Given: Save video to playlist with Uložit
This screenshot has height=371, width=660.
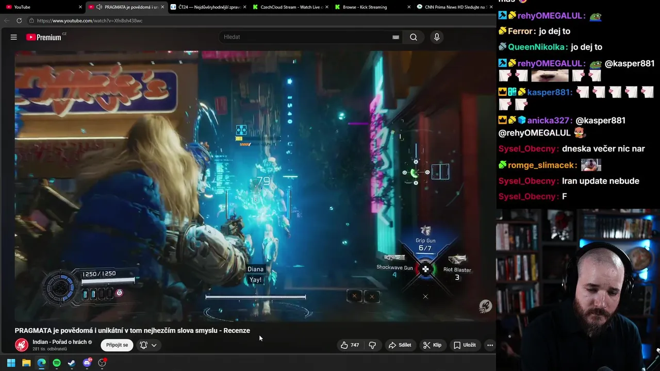Looking at the screenshot, I should click(465, 345).
